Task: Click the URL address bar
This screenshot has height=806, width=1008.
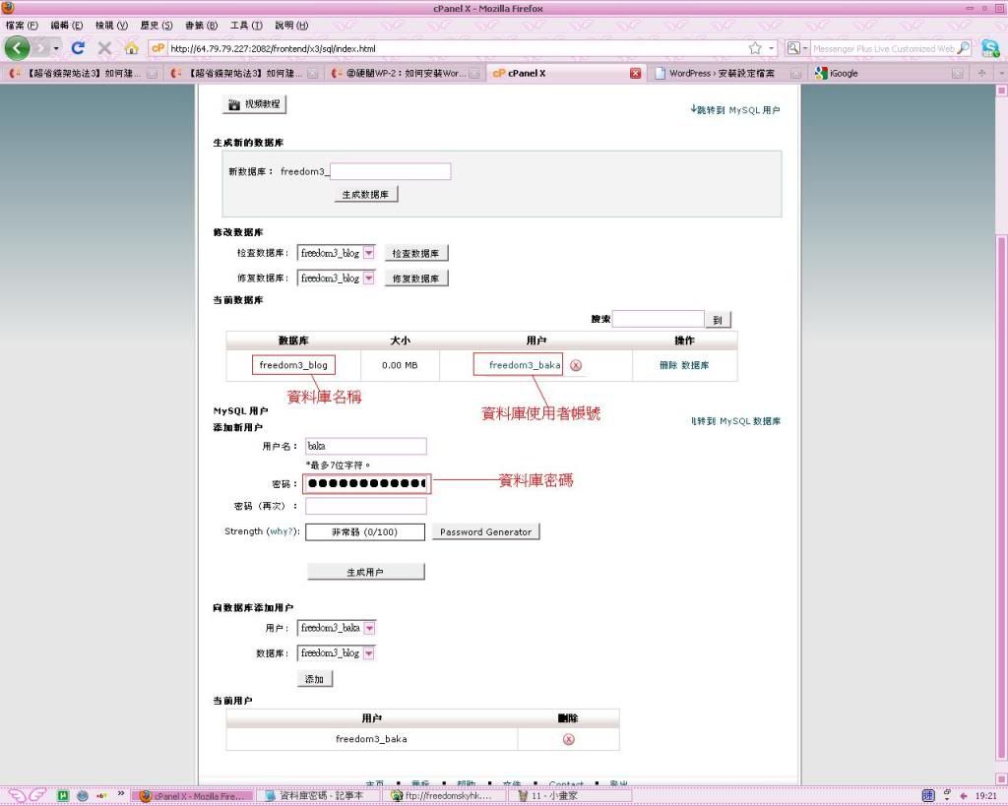Action: tap(457, 48)
